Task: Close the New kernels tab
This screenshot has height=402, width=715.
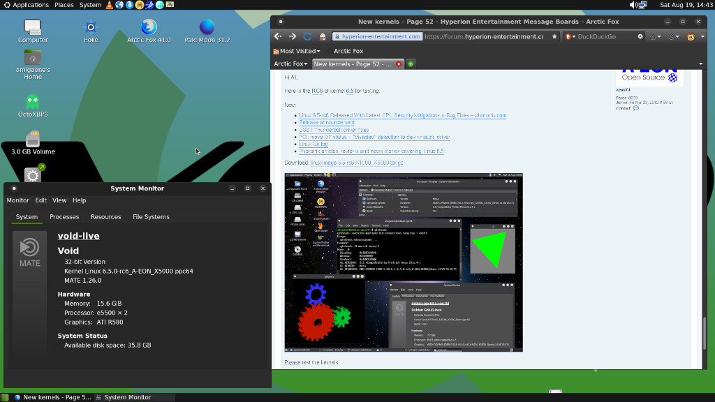Action: (399, 64)
